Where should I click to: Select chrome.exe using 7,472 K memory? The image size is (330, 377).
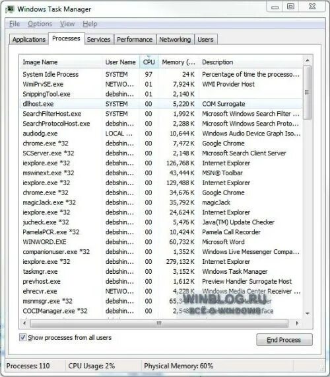click(x=161, y=144)
